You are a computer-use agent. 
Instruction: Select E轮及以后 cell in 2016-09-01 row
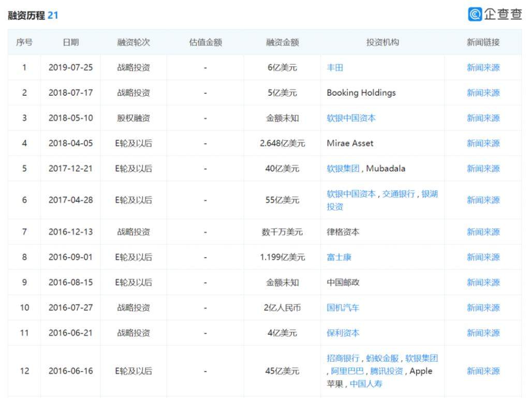tap(134, 257)
